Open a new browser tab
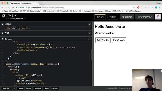 pyautogui.click(x=42, y=4)
